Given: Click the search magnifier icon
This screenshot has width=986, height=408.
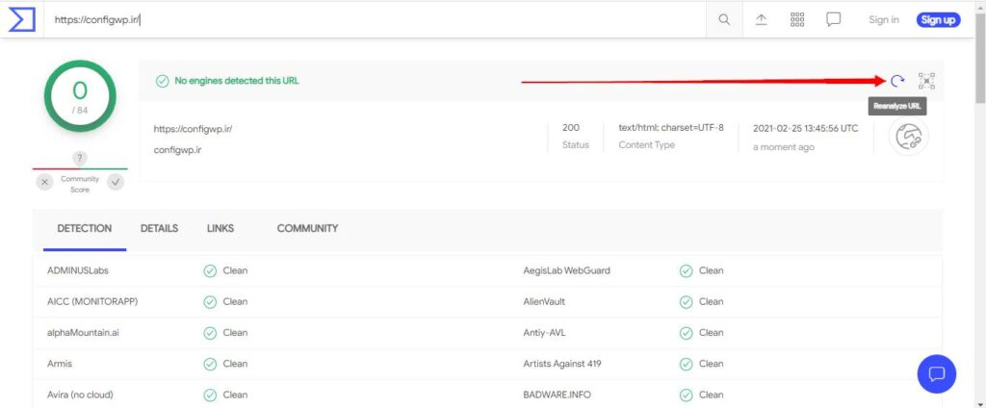Looking at the screenshot, I should (x=724, y=19).
